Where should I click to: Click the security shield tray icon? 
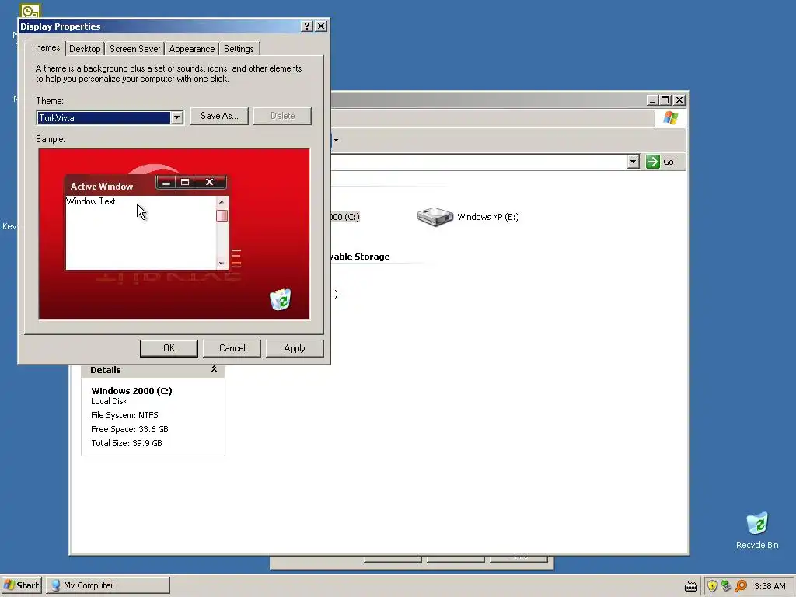pos(712,586)
